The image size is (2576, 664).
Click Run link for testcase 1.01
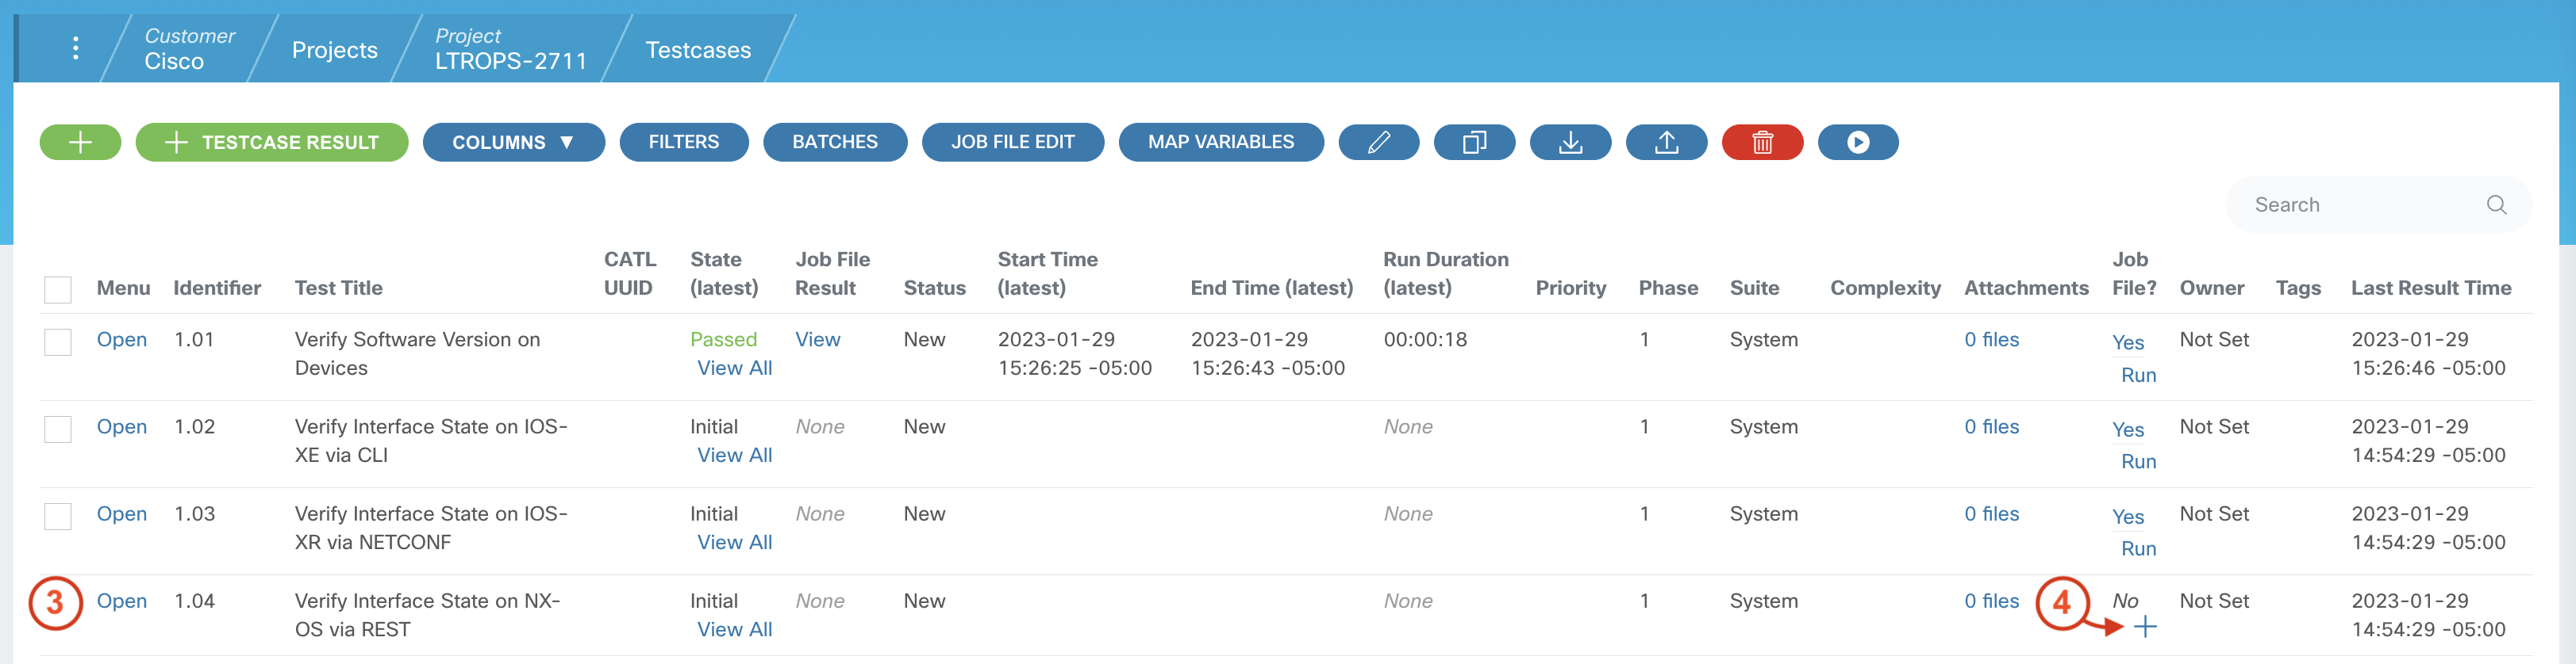[2138, 375]
